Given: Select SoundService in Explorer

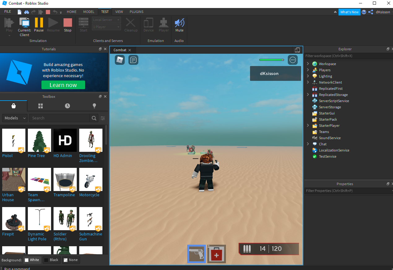Looking at the screenshot, I should click(330, 138).
